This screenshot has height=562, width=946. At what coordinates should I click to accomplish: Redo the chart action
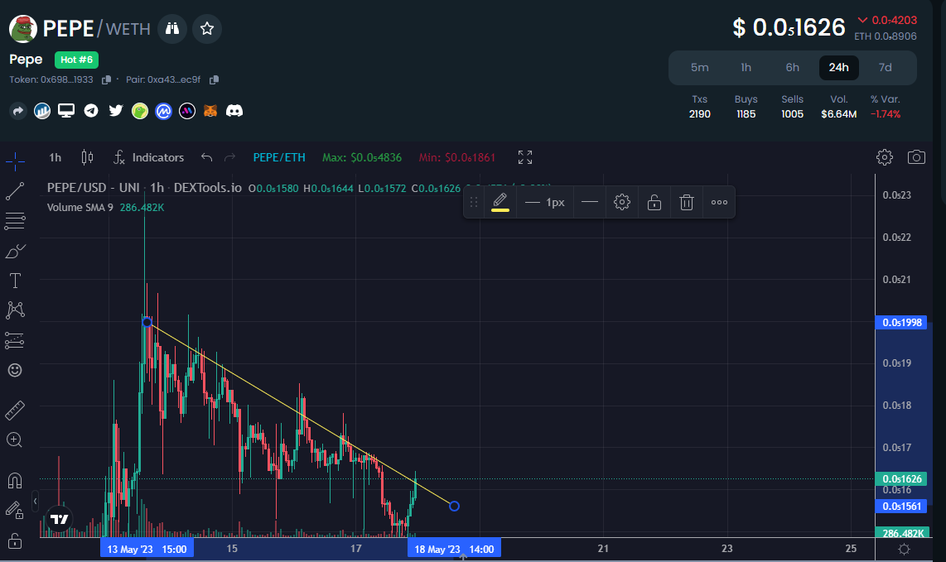pyautogui.click(x=229, y=157)
